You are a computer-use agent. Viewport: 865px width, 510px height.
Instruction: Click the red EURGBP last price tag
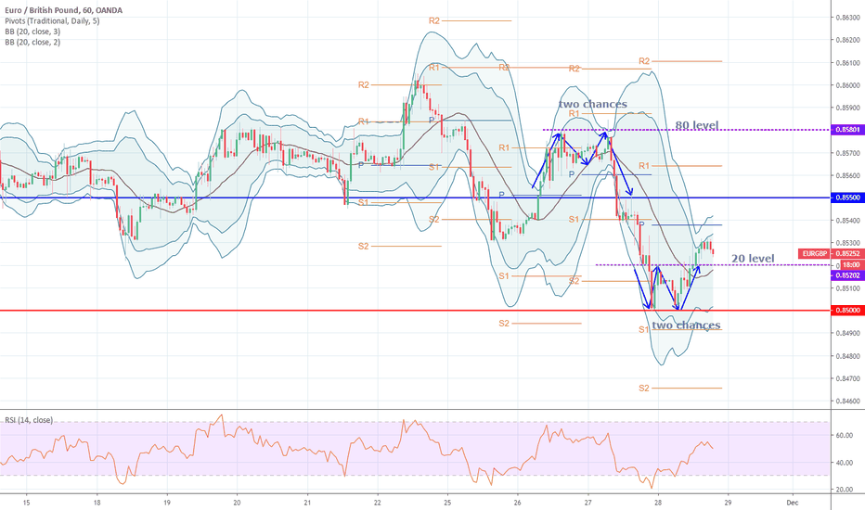pos(814,253)
